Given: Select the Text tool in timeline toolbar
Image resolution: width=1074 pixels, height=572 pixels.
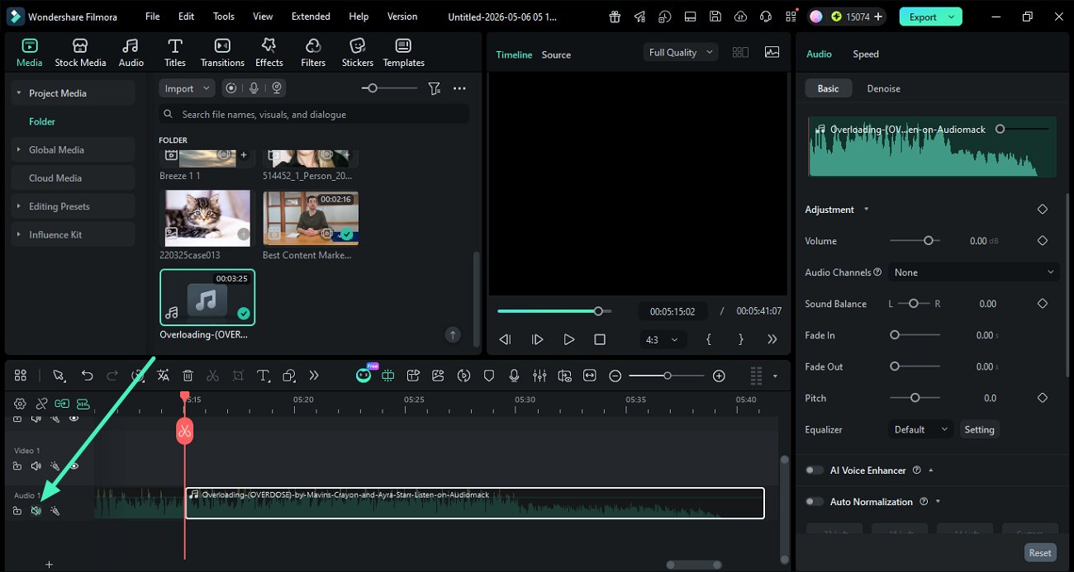Looking at the screenshot, I should 264,376.
